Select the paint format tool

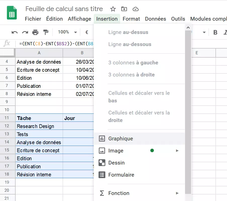pyautogui.click(x=46, y=32)
